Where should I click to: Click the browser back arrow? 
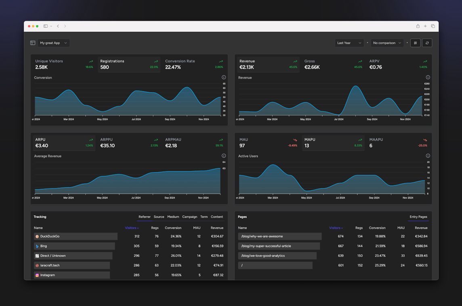58,26
